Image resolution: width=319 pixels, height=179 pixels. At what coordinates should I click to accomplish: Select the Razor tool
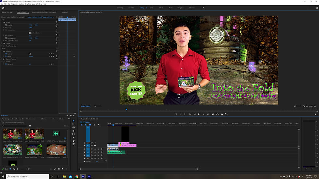[x=74, y=131]
